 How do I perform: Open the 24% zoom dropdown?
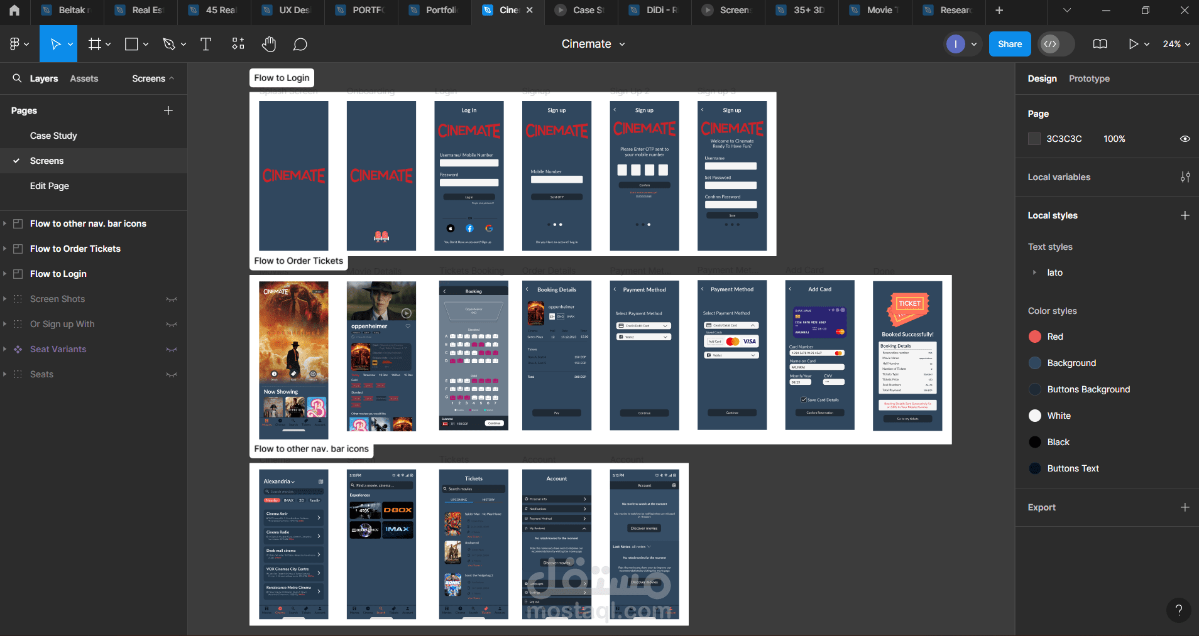pos(1176,44)
